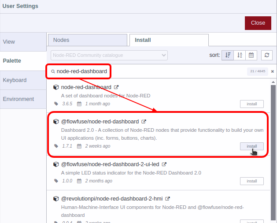Close the User Settings dialog

click(258, 23)
